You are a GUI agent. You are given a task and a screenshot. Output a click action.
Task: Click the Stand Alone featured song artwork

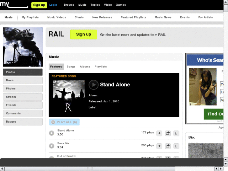(x=69, y=96)
